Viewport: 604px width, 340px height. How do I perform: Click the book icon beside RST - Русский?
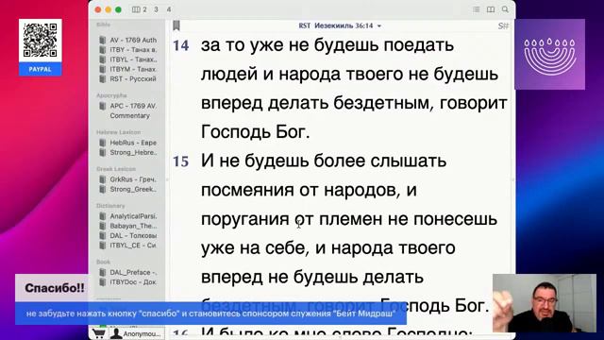tap(103, 78)
